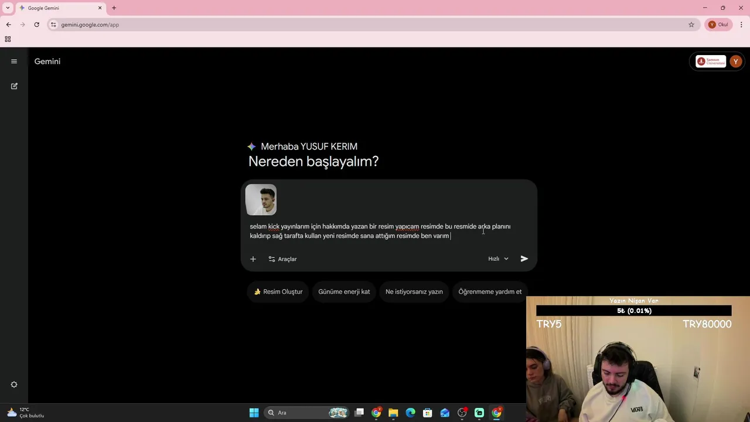Open Chrome three-dot menu
The image size is (750, 422).
tap(741, 25)
